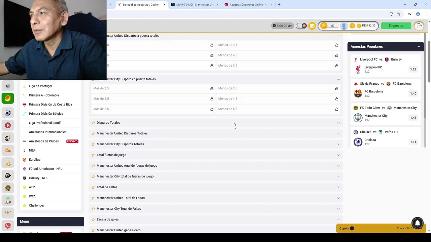Click the green Depositar button
This screenshot has width=431, height=242.
(x=396, y=26)
